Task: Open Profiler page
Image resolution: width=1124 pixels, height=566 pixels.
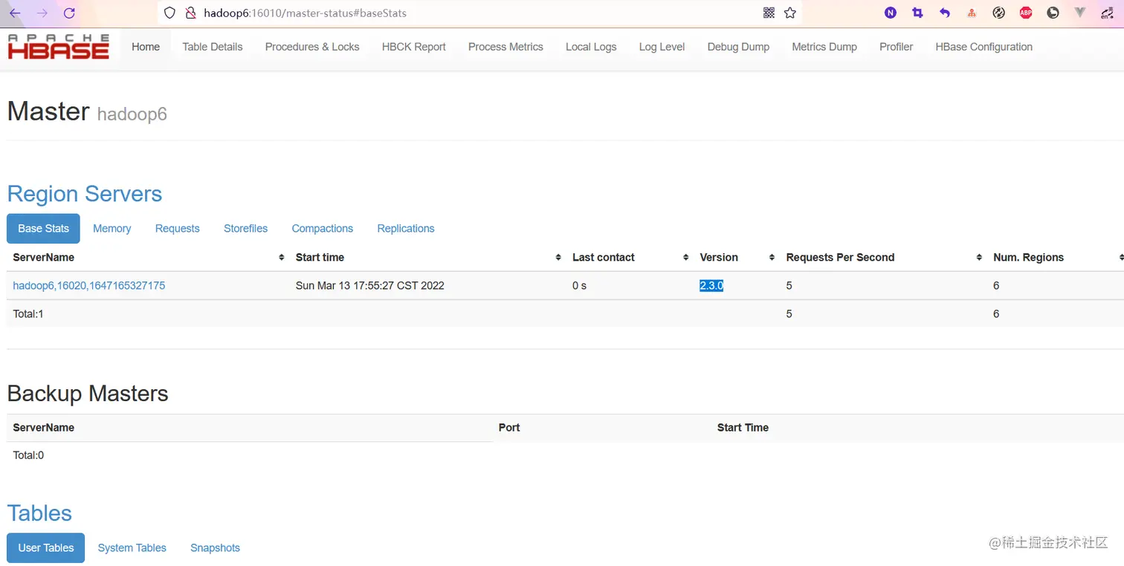Action: pos(896,47)
